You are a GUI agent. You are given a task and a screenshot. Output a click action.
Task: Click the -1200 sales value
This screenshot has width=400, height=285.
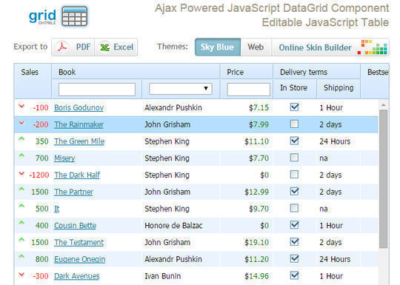(x=39, y=175)
